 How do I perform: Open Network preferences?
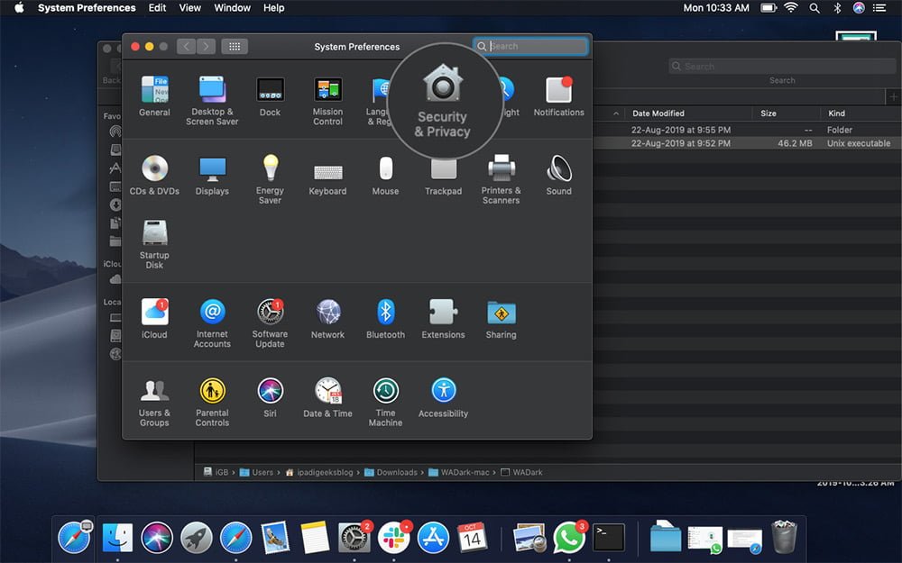[328, 319]
